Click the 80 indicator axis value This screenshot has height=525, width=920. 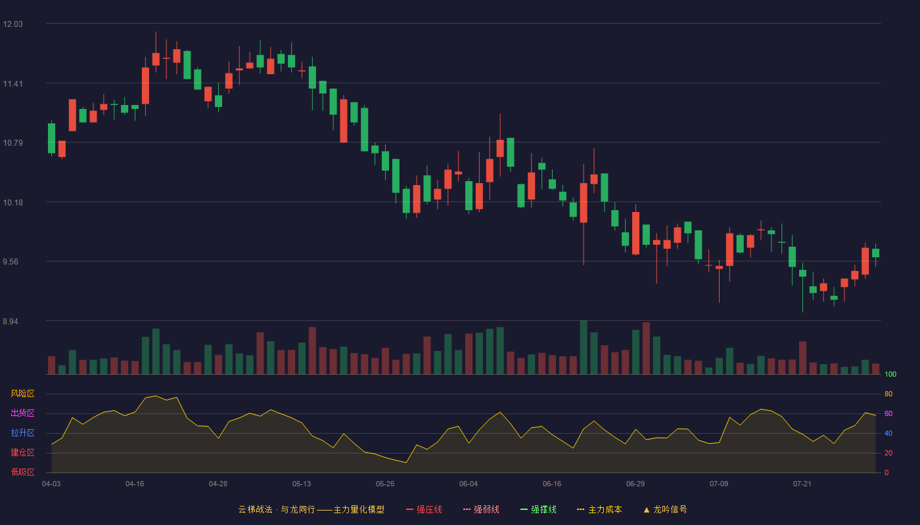pos(888,394)
